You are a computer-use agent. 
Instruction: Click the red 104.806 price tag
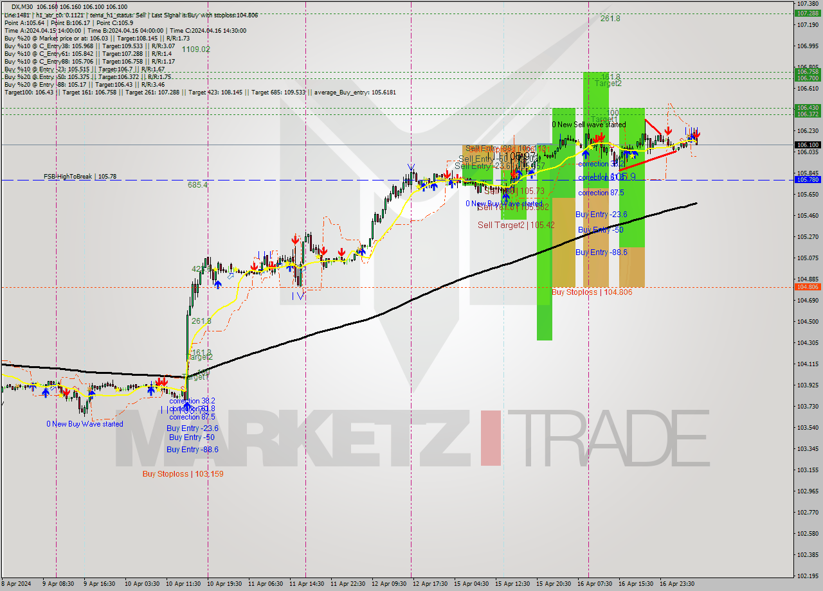coord(808,287)
